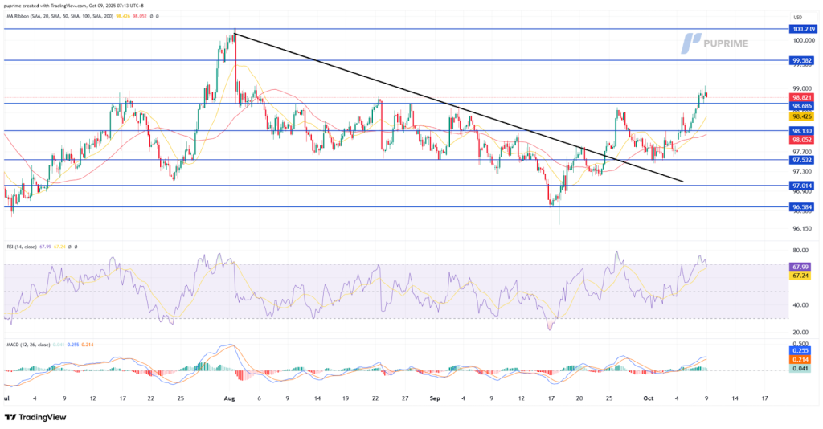Screen dimensions: 823x429
Task: Click the red 98.052 moving average price tag
Action: coord(803,140)
